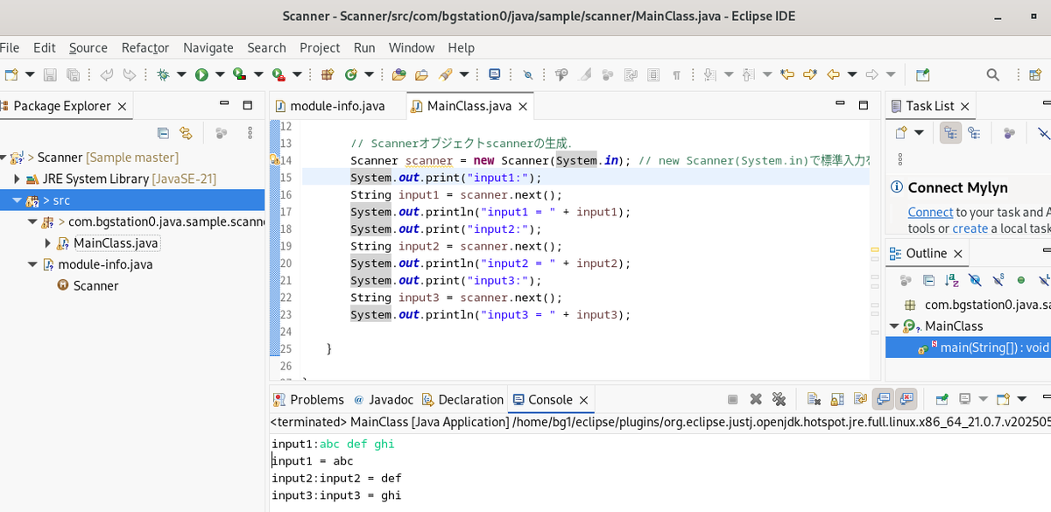This screenshot has width=1051, height=512.
Task: Click the Back navigation yellow arrow
Action: tap(834, 75)
